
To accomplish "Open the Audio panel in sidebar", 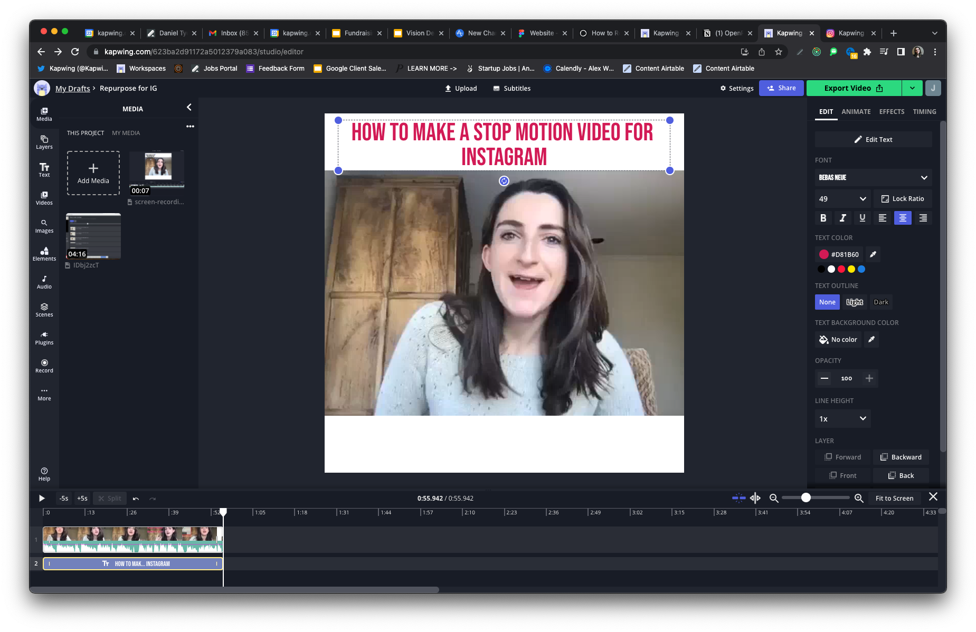I will [x=44, y=282].
